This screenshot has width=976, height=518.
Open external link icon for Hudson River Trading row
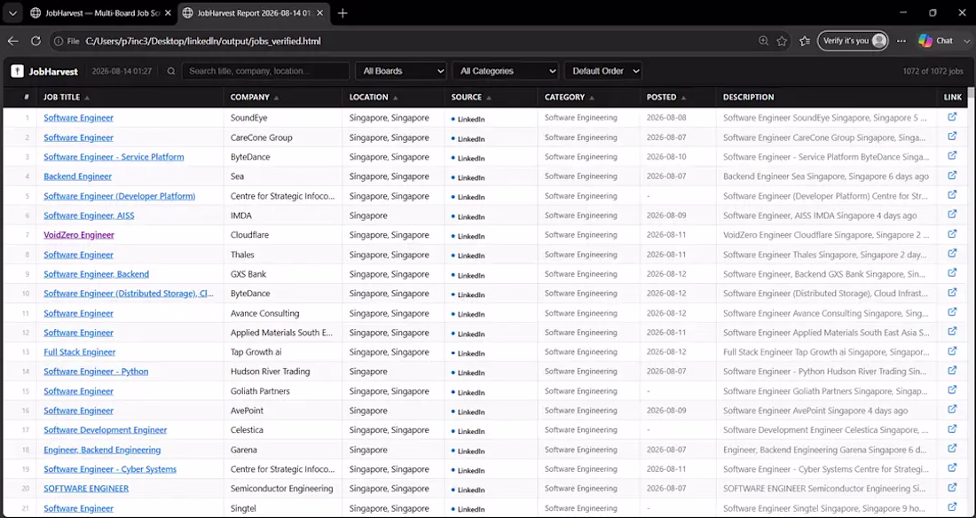(x=952, y=371)
